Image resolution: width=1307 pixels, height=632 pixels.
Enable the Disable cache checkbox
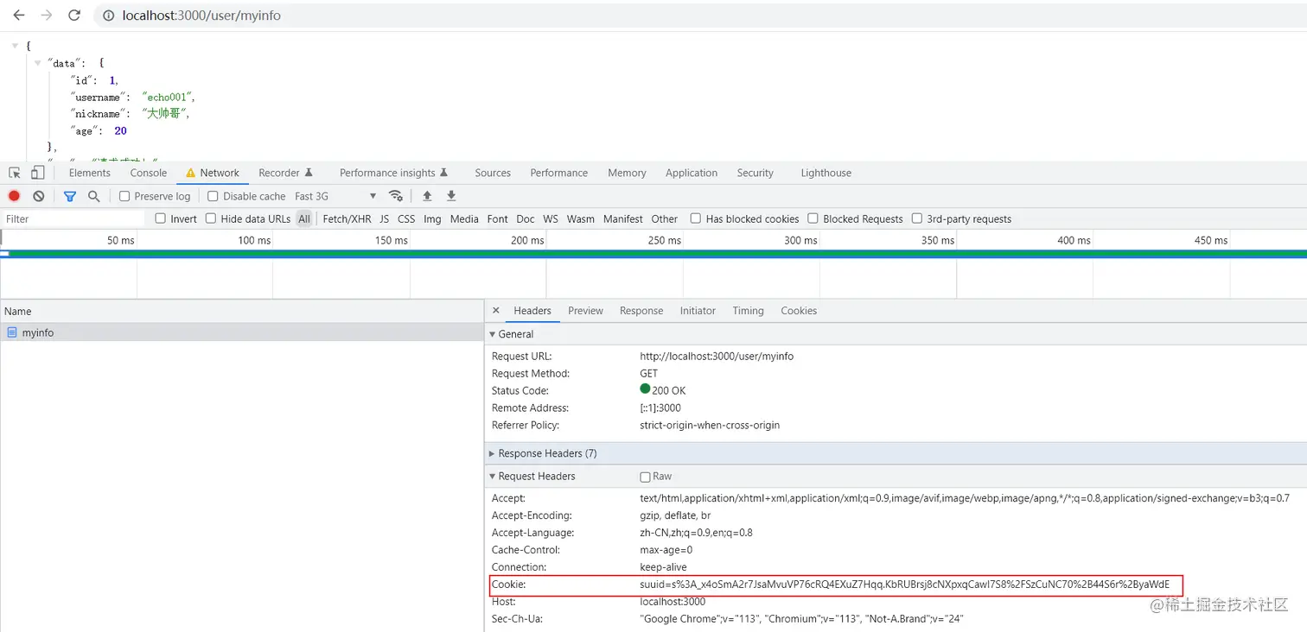213,196
